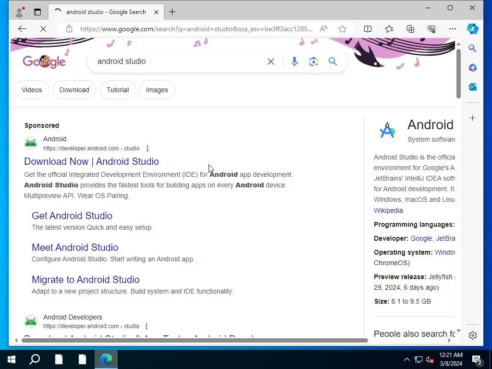Open Migrate to Android Studio link
The width and height of the screenshot is (492, 369).
point(86,280)
